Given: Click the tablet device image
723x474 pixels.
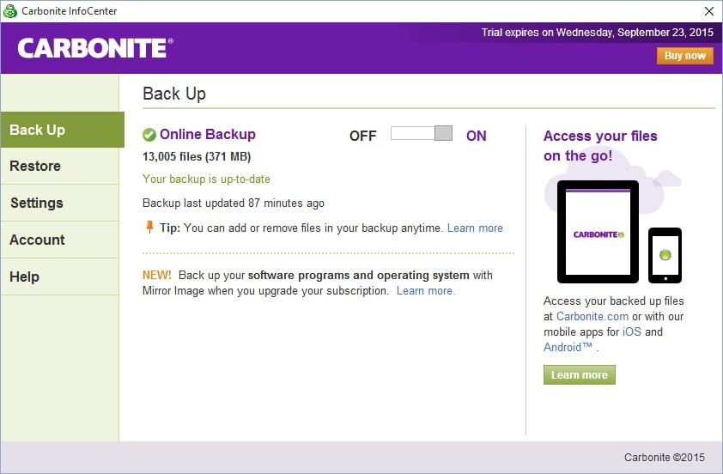Looking at the screenshot, I should click(598, 232).
